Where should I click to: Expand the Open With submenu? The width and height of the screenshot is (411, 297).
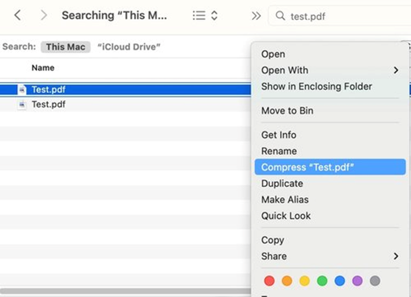pyautogui.click(x=396, y=70)
